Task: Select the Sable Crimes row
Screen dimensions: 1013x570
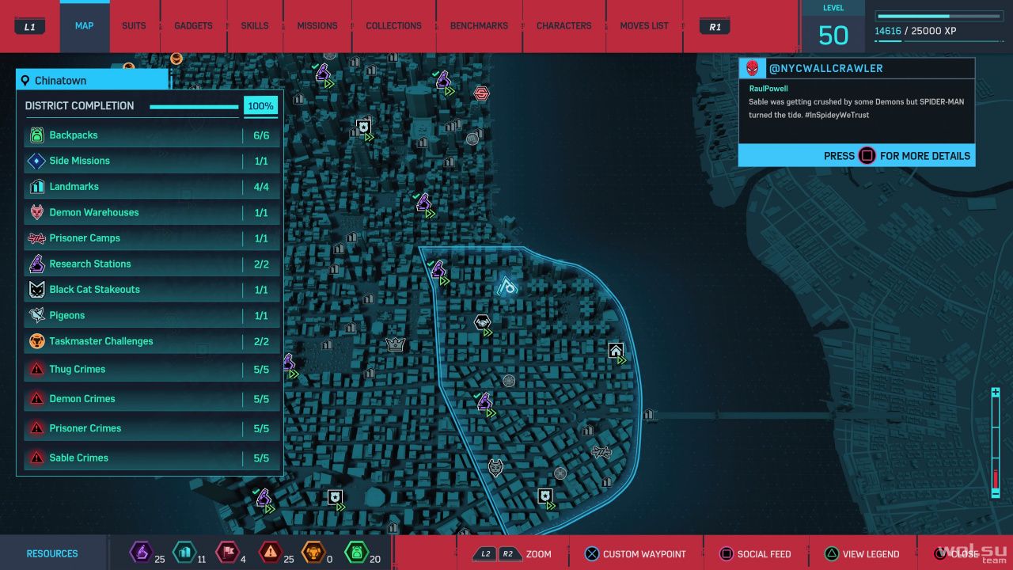Action: [x=151, y=458]
